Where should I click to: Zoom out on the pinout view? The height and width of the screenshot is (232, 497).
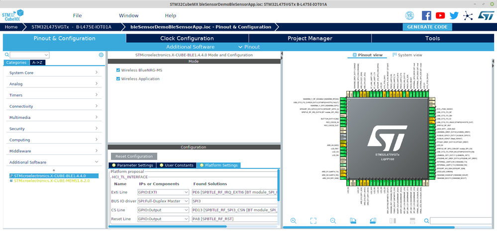pos(333,221)
